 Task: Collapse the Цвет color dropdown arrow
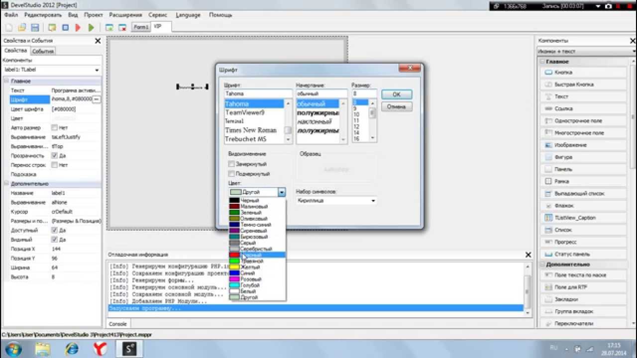(x=282, y=192)
